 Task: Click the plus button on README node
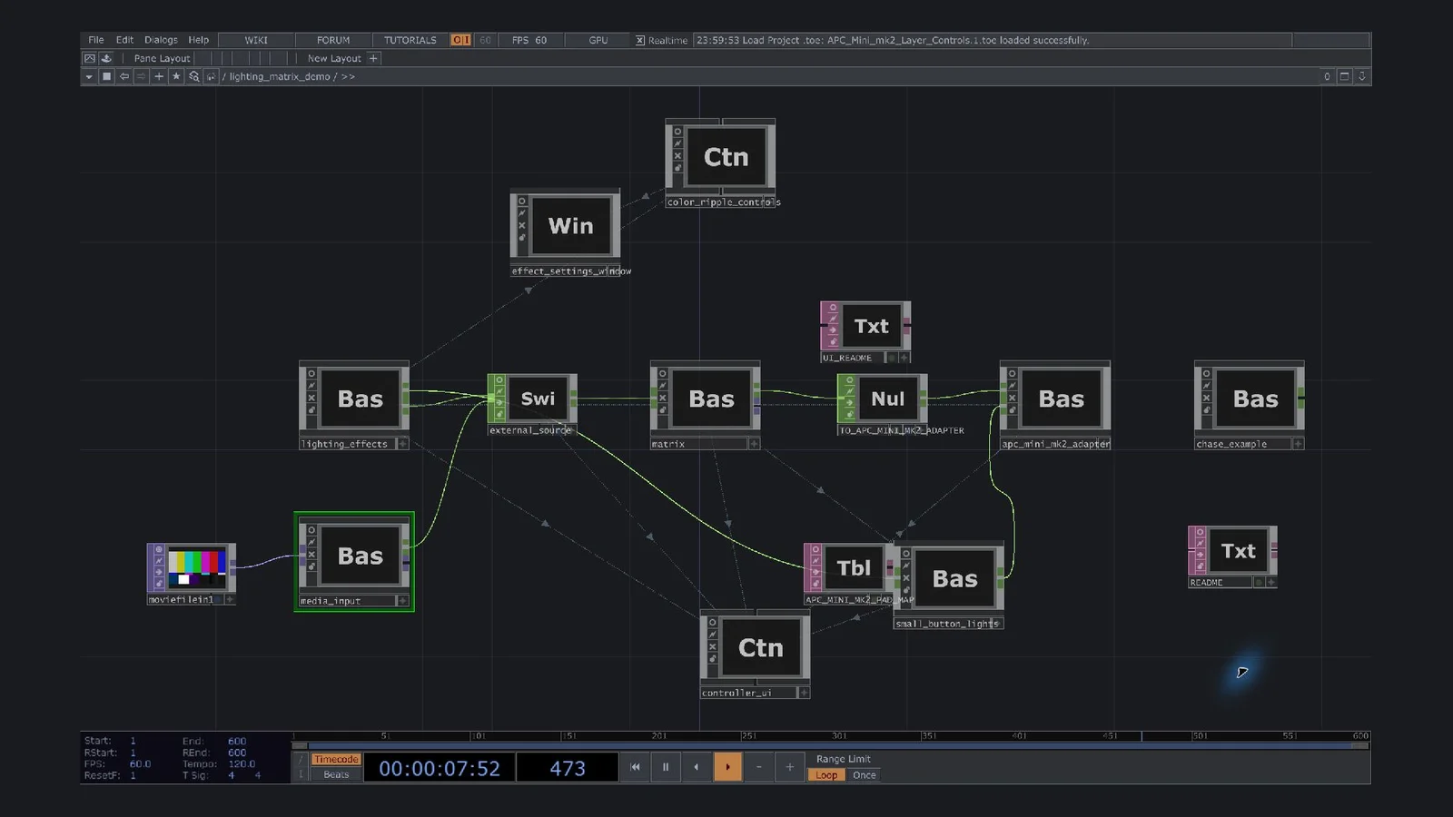[x=1270, y=583]
